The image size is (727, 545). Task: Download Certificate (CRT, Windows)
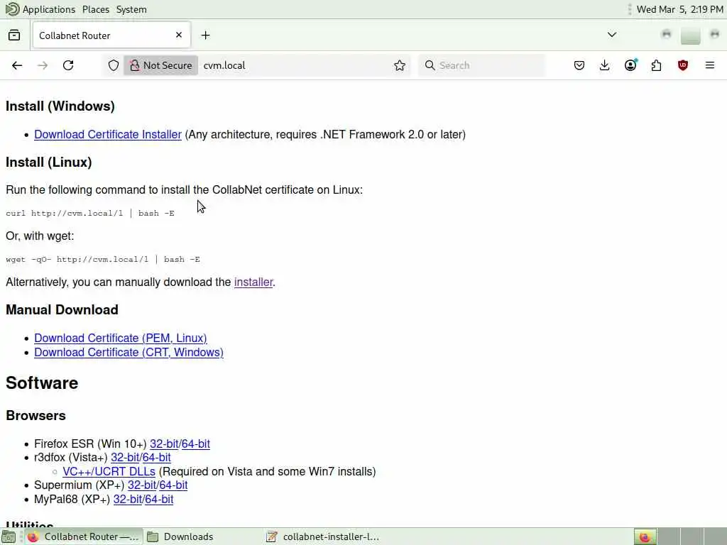[x=129, y=352]
